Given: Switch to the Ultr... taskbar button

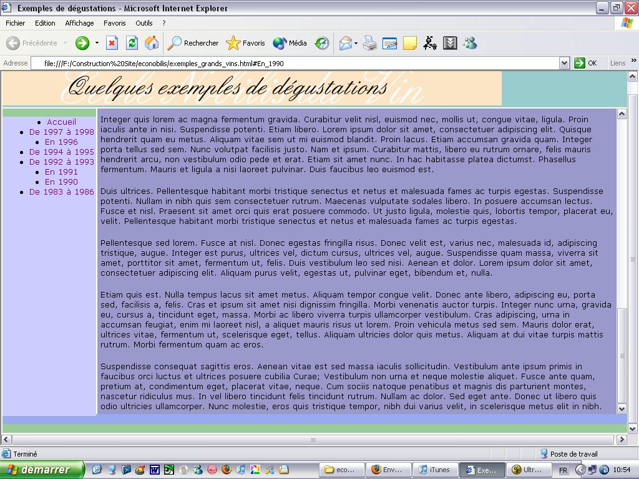Looking at the screenshot, I should coord(528,470).
